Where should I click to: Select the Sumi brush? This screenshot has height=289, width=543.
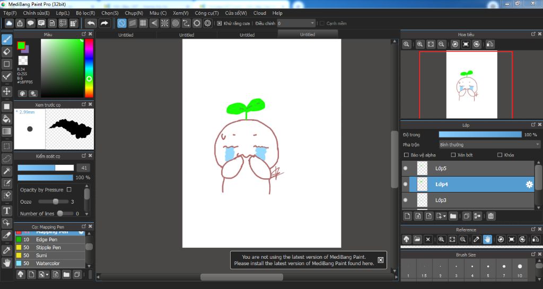[50, 256]
